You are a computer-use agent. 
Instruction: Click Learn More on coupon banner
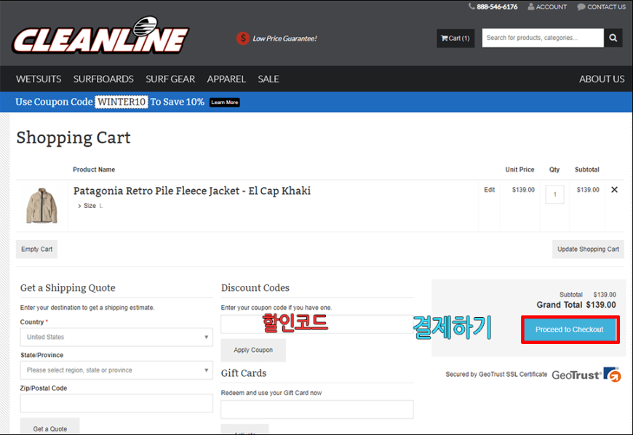tap(224, 103)
